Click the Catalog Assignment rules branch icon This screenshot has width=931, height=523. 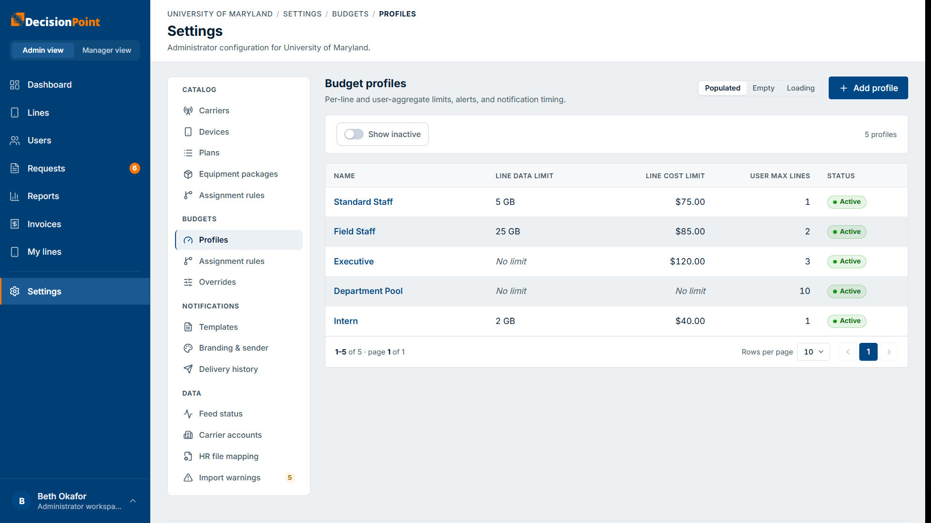pos(188,195)
